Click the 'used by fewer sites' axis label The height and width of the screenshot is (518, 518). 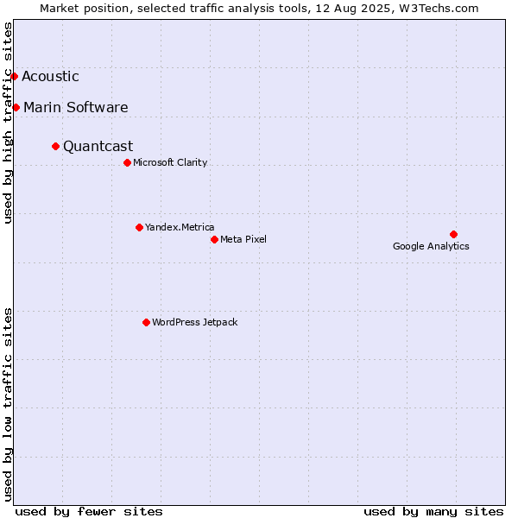(x=89, y=512)
